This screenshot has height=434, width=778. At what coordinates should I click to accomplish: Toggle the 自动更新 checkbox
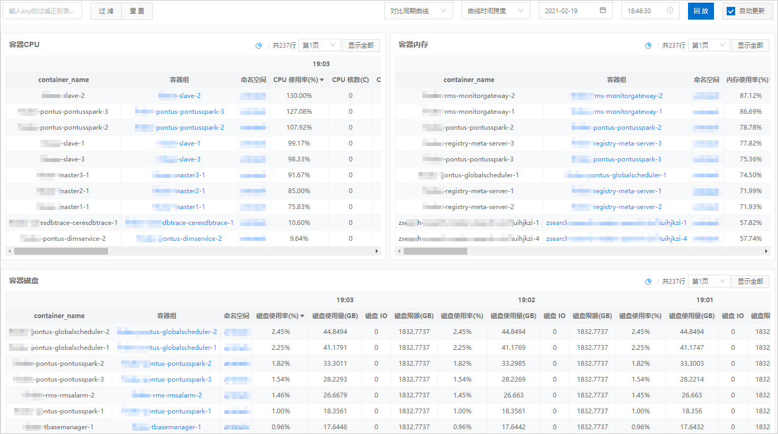(x=731, y=11)
